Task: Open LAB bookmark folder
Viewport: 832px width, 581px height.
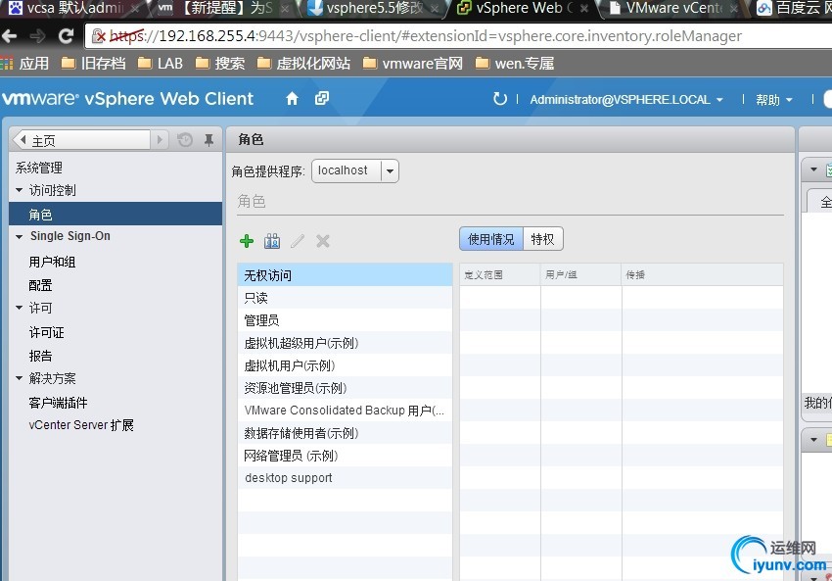Action: pos(161,64)
